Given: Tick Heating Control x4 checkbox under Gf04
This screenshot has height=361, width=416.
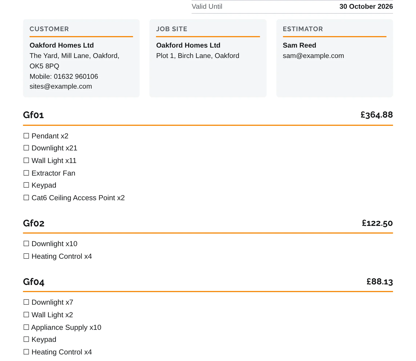Looking at the screenshot, I should tap(26, 352).
